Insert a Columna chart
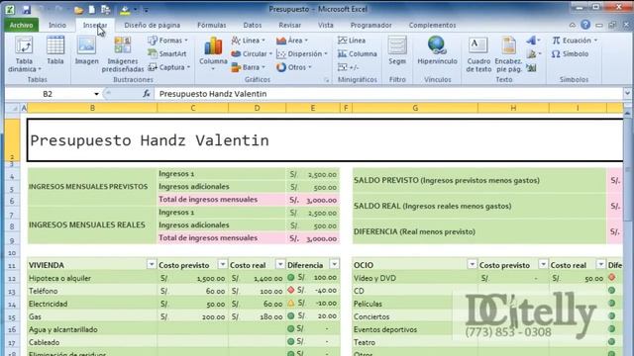 coord(213,53)
